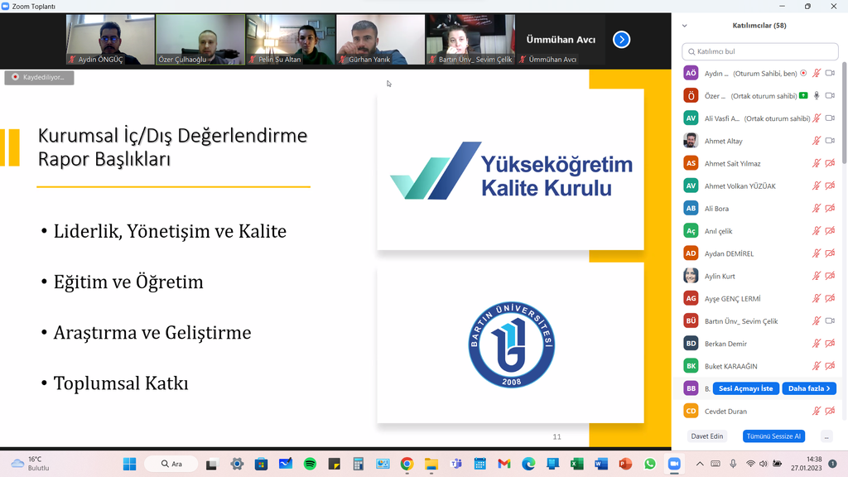Click the muted microphone icon for Ahmet Altay
The width and height of the screenshot is (848, 477).
(x=817, y=141)
